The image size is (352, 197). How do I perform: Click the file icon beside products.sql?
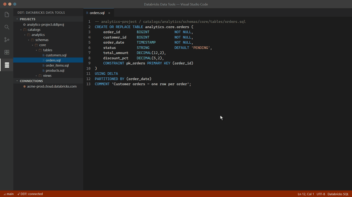coord(44,70)
